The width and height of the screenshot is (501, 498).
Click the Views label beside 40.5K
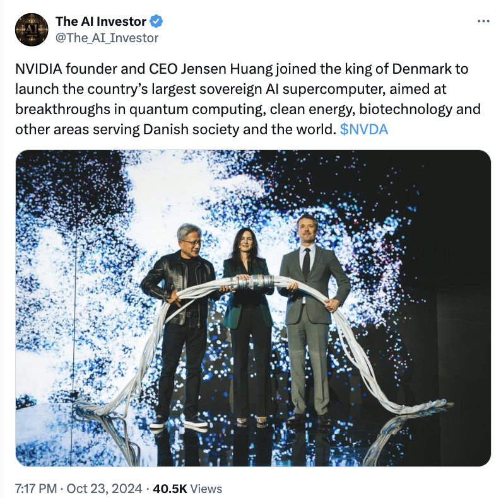pos(206,489)
